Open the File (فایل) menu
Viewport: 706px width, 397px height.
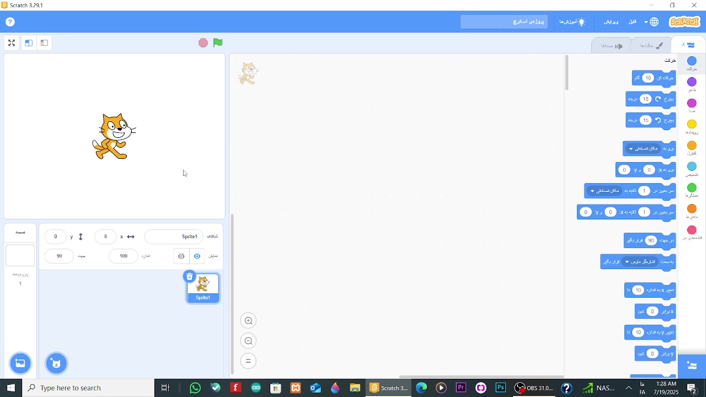(632, 22)
